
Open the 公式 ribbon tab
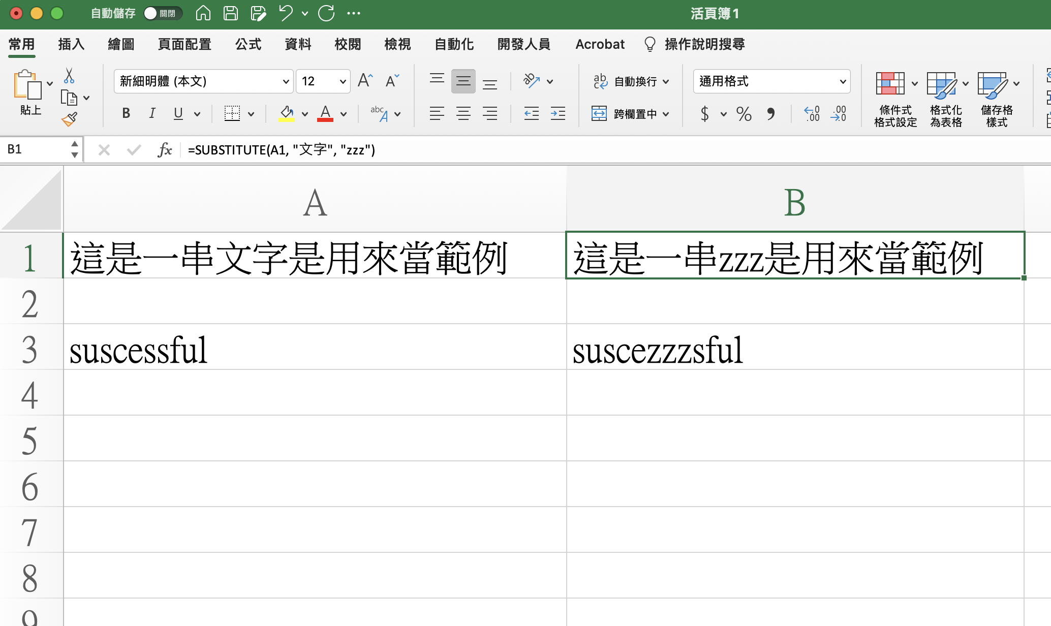[248, 44]
